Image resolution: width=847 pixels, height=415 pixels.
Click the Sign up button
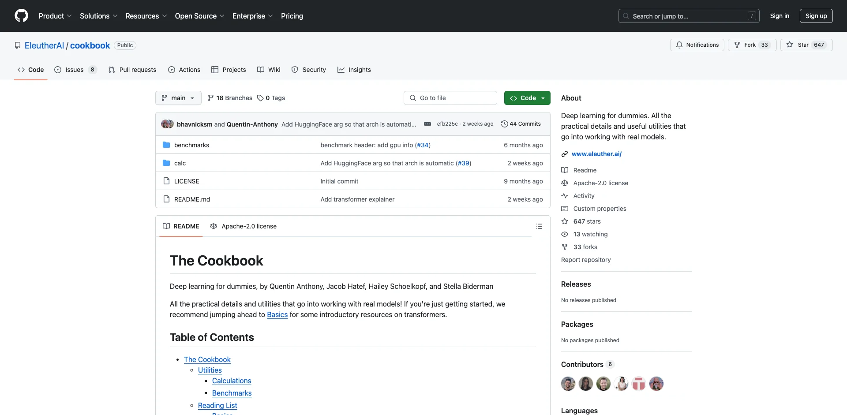point(816,16)
